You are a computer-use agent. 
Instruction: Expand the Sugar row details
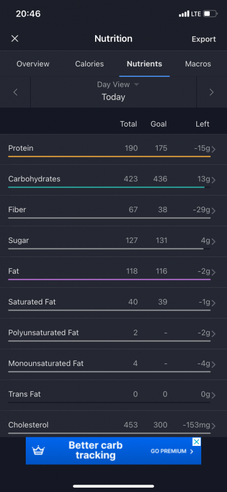coord(113,242)
